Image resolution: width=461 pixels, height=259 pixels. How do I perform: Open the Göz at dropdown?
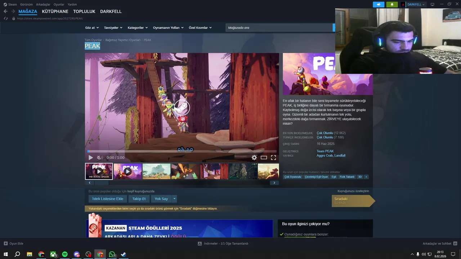tap(91, 28)
